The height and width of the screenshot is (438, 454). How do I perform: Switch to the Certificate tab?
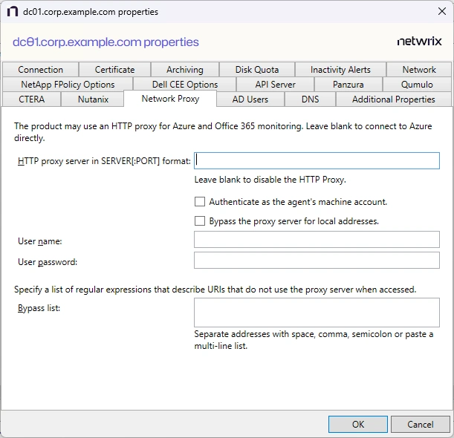114,70
